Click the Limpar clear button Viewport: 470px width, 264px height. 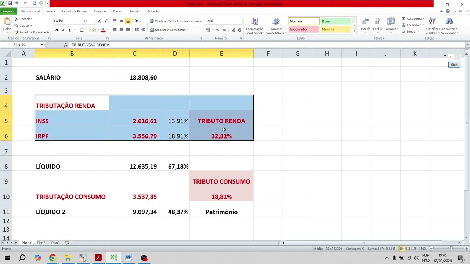[x=411, y=31]
